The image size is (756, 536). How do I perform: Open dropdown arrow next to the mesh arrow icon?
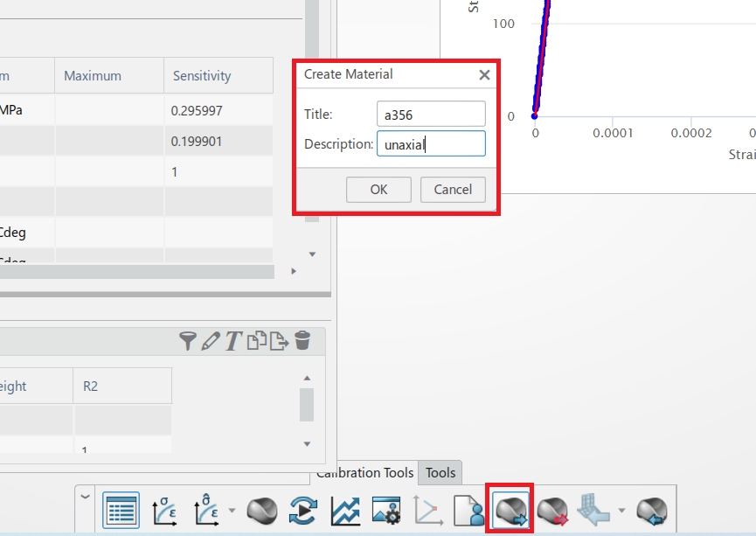(x=621, y=511)
